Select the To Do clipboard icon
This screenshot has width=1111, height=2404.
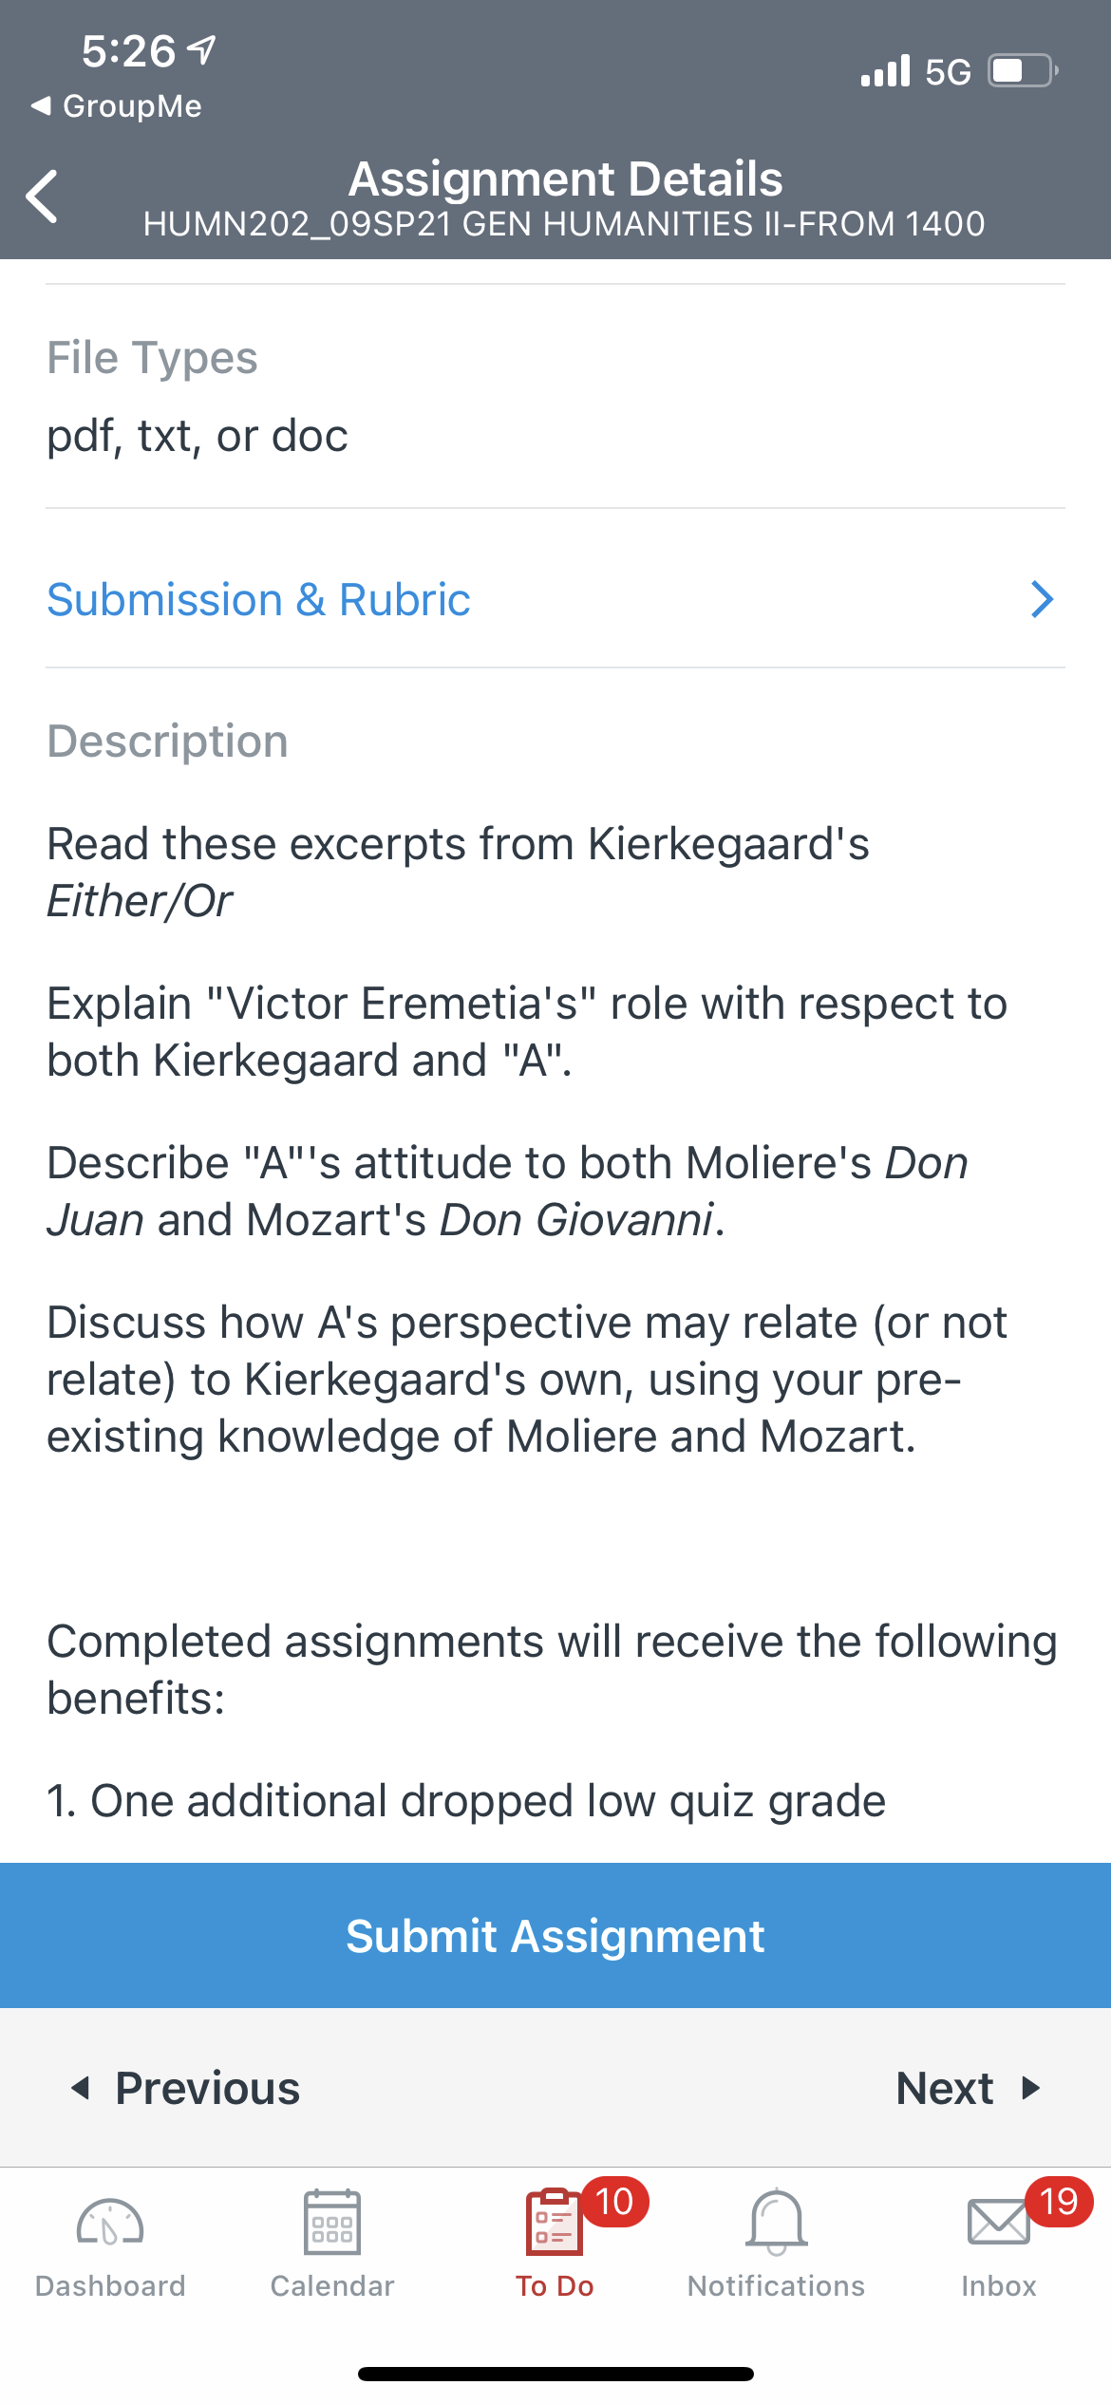tap(554, 2222)
